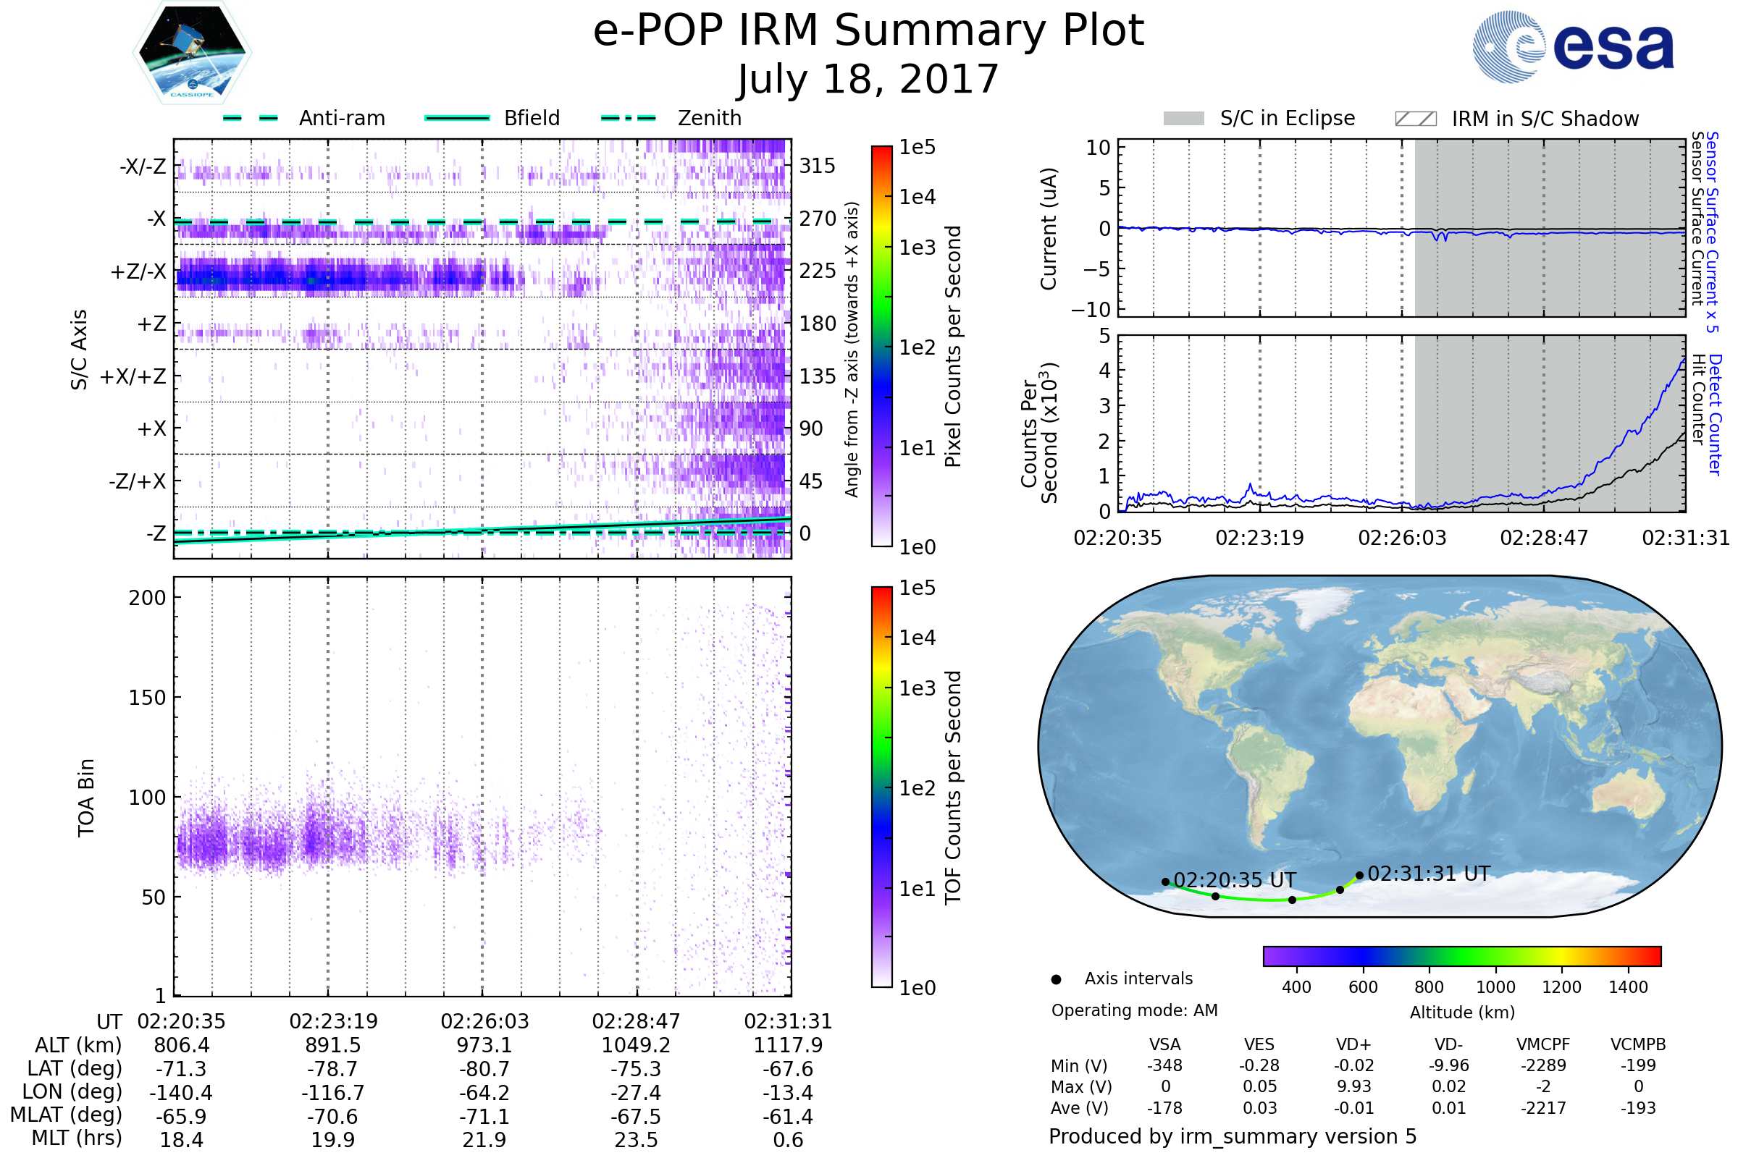Click the 02:20:35 UT start marker on map
Image resolution: width=1738 pixels, height=1158 pixels.
click(1165, 882)
